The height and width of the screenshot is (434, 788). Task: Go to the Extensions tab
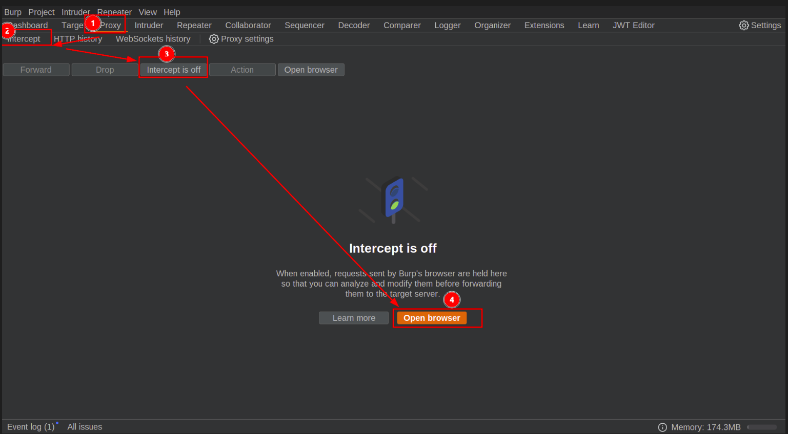click(x=544, y=25)
